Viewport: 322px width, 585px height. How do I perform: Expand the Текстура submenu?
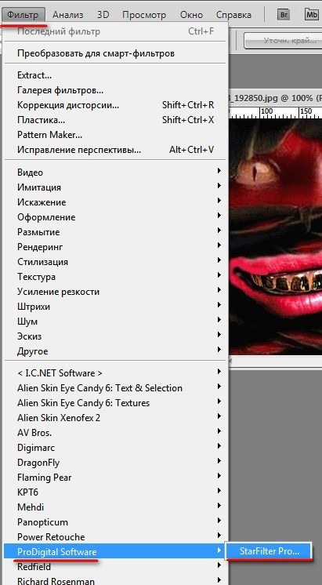coord(115,277)
